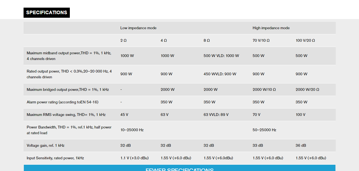
Task: Select 1.55 V sensitivity under 70 V/10 Ω
Action: [268, 158]
